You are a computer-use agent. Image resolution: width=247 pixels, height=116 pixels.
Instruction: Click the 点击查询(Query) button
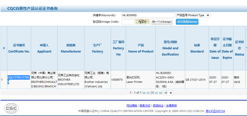click(x=187, y=22)
